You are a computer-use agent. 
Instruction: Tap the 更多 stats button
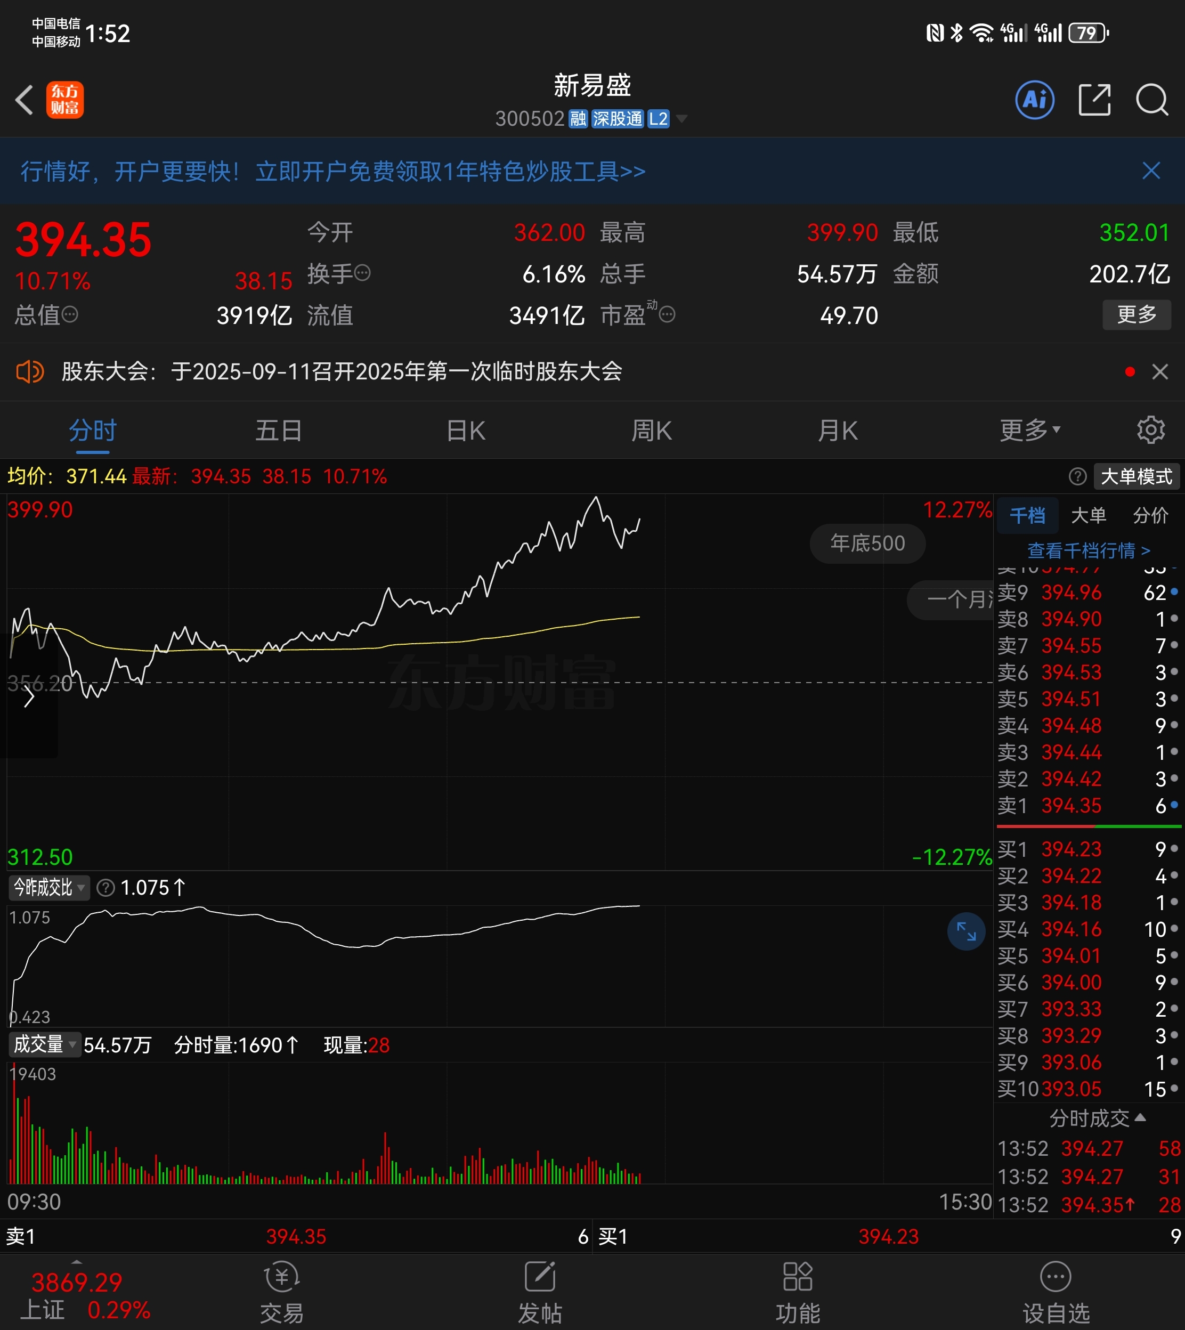tap(1136, 314)
